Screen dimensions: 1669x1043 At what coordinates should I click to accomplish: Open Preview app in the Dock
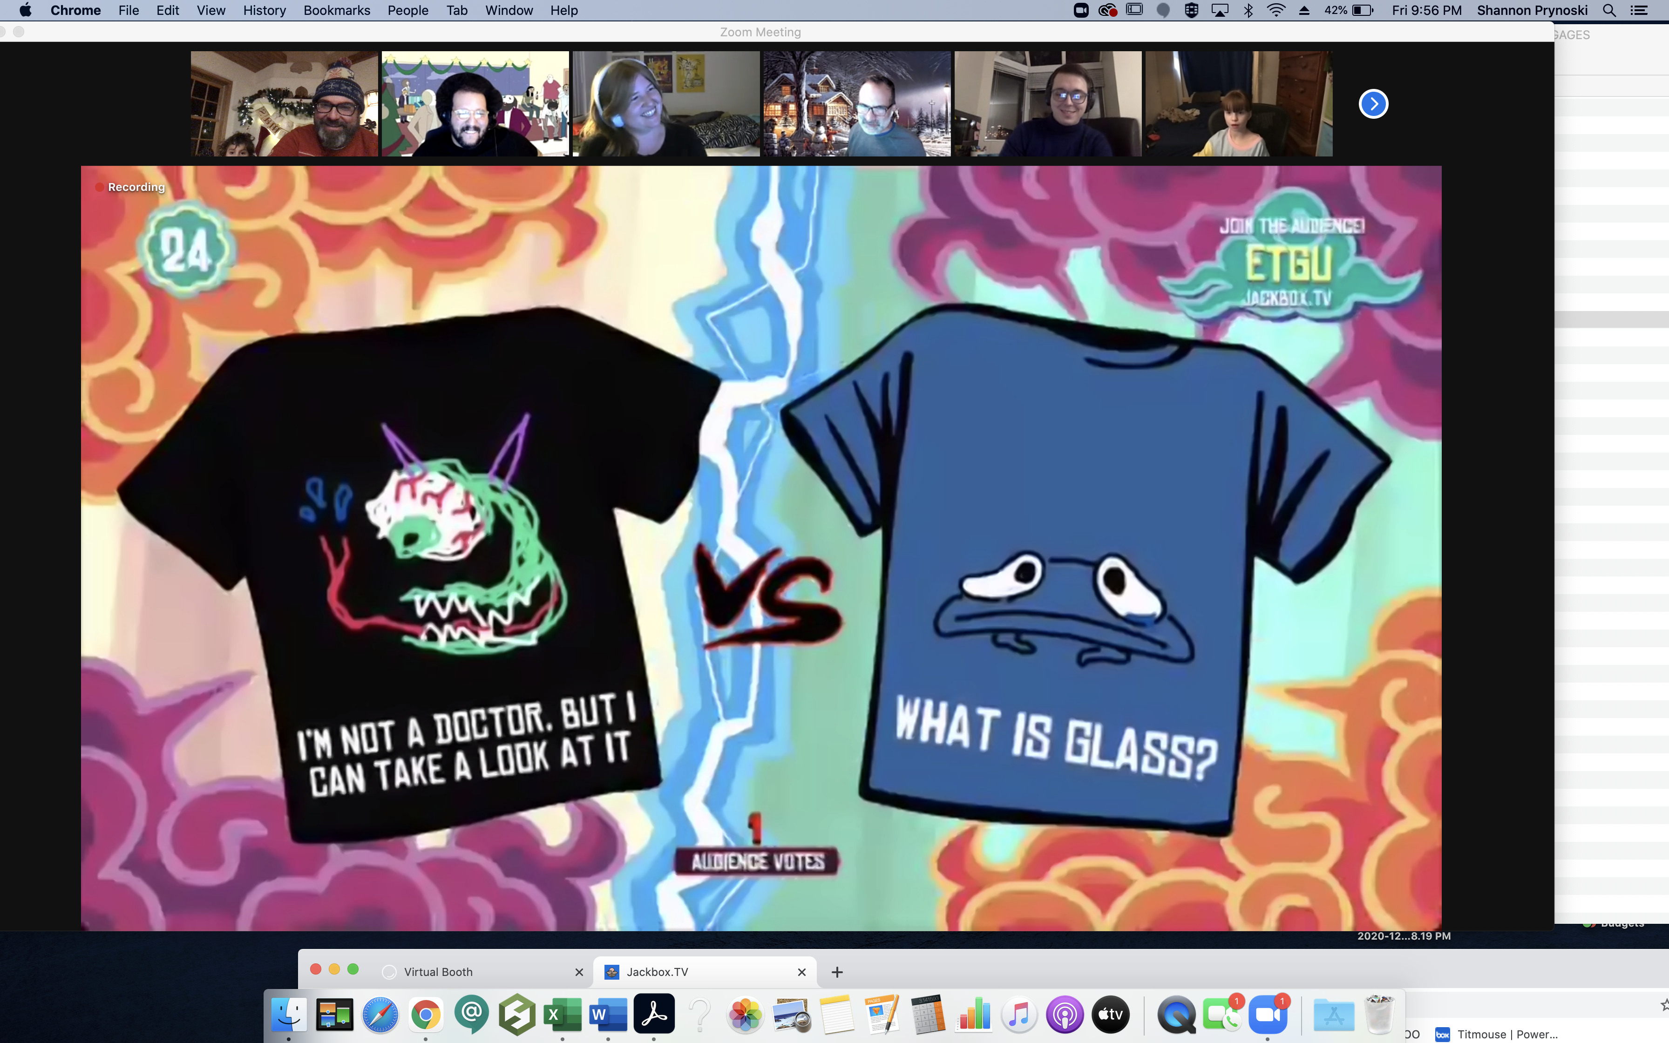(791, 1015)
